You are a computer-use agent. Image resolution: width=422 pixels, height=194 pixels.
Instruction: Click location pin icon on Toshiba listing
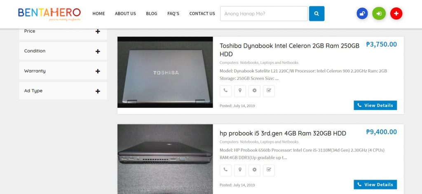(x=240, y=91)
